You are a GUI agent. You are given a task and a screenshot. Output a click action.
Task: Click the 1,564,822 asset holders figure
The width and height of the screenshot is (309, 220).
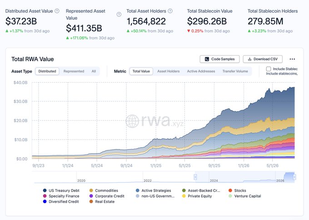click(x=146, y=21)
